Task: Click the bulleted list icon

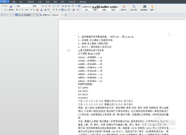Action: [54, 6]
